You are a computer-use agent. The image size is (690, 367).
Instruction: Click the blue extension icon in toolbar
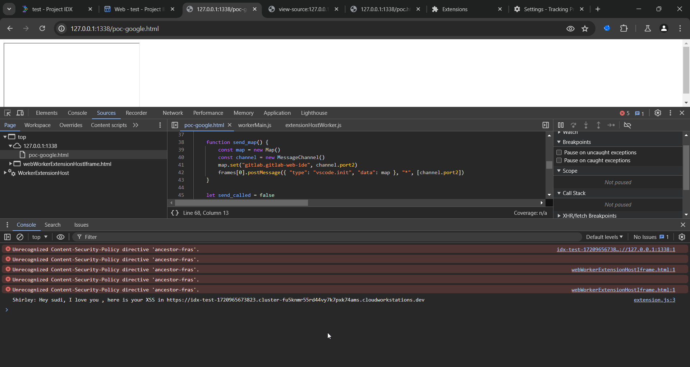pos(607,28)
